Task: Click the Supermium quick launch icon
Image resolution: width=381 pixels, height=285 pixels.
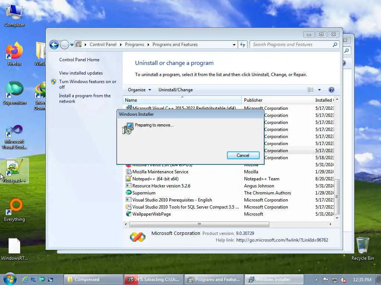Action: pyautogui.click(x=42, y=279)
